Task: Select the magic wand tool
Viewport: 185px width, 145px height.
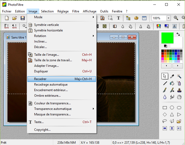Action: click(x=179, y=76)
